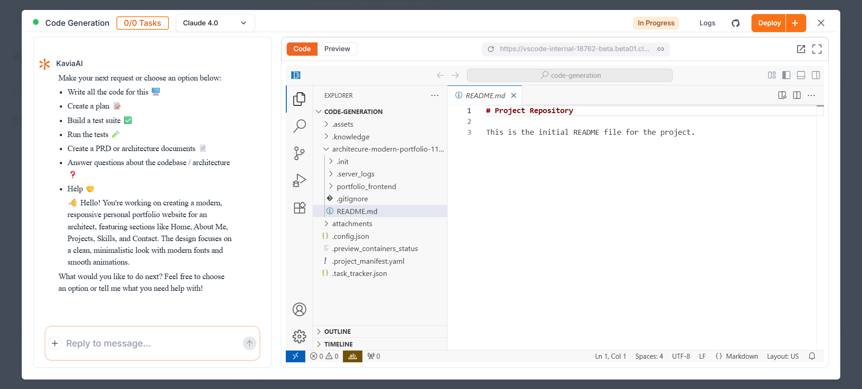Image resolution: width=862 pixels, height=389 pixels.
Task: Open the Logs link
Action: (707, 23)
